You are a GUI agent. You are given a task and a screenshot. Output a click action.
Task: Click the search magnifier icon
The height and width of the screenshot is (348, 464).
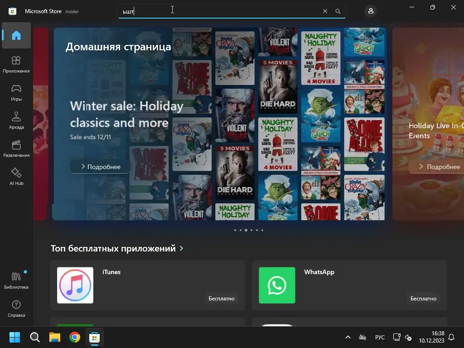[x=338, y=11]
